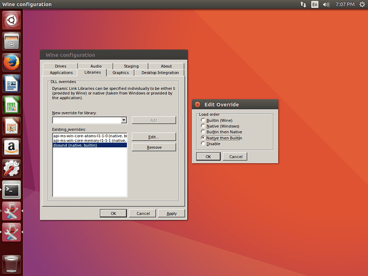Confirm Edit Override with OK

click(x=208, y=157)
